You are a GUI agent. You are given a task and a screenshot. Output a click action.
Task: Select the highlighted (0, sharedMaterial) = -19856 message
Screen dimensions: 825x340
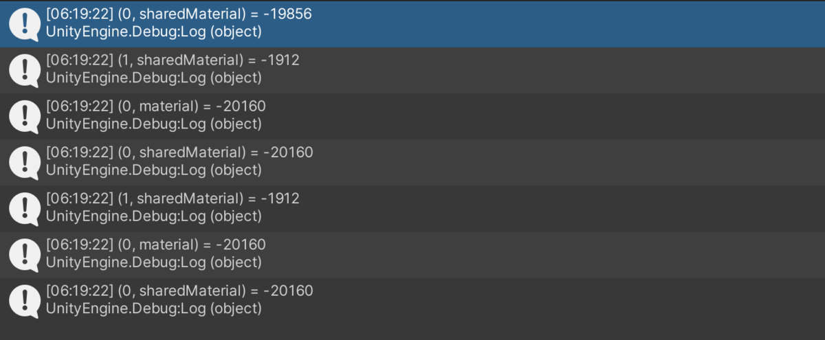pyautogui.click(x=412, y=24)
